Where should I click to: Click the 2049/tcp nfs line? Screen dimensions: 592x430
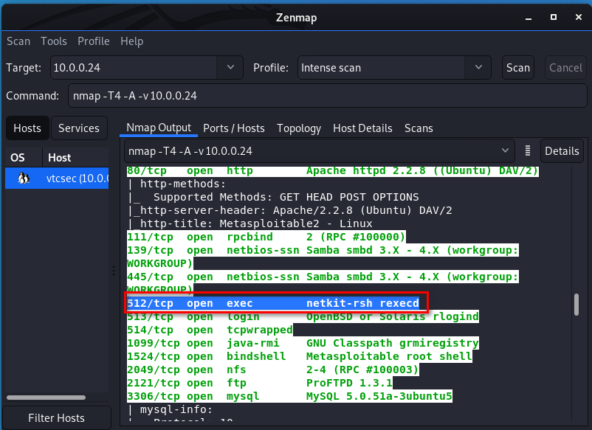click(x=273, y=370)
